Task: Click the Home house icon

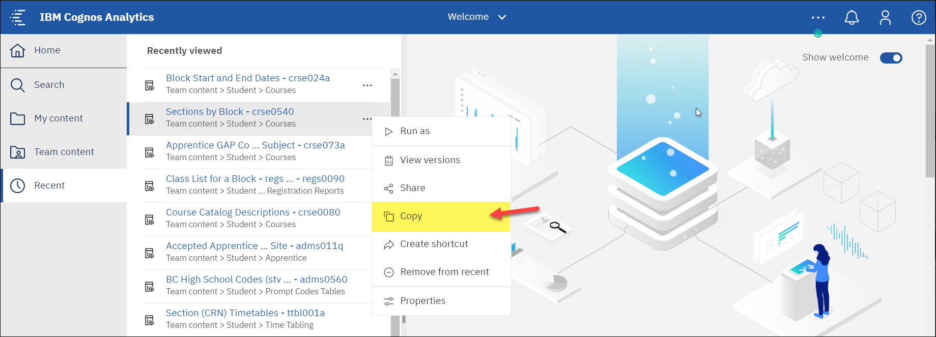Action: pyautogui.click(x=17, y=50)
